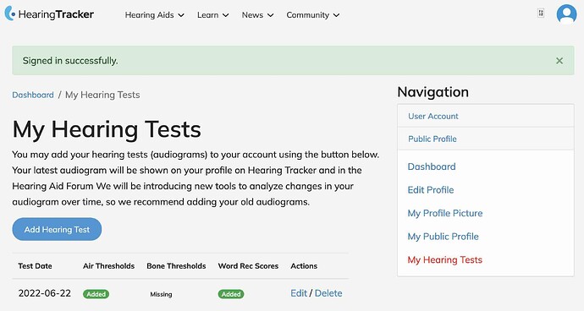Expand the Hearing Aids dropdown menu
The height and width of the screenshot is (311, 584).
coord(155,15)
